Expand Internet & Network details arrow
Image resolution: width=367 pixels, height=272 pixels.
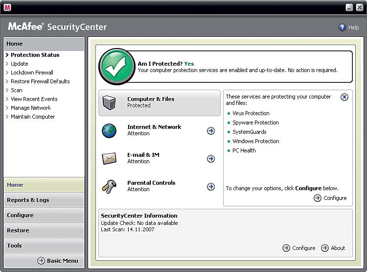pos(211,130)
